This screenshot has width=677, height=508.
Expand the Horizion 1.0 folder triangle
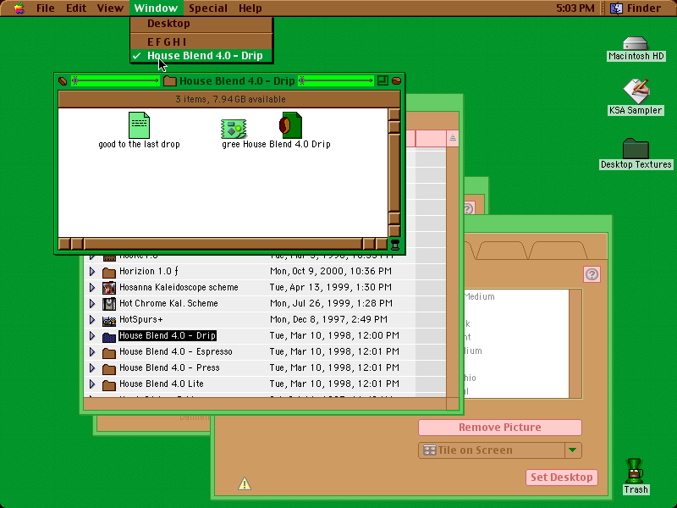click(92, 272)
